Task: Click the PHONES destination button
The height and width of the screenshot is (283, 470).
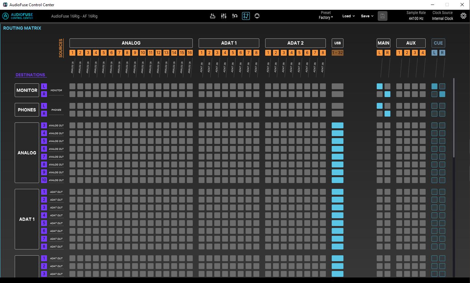Action: tap(27, 110)
